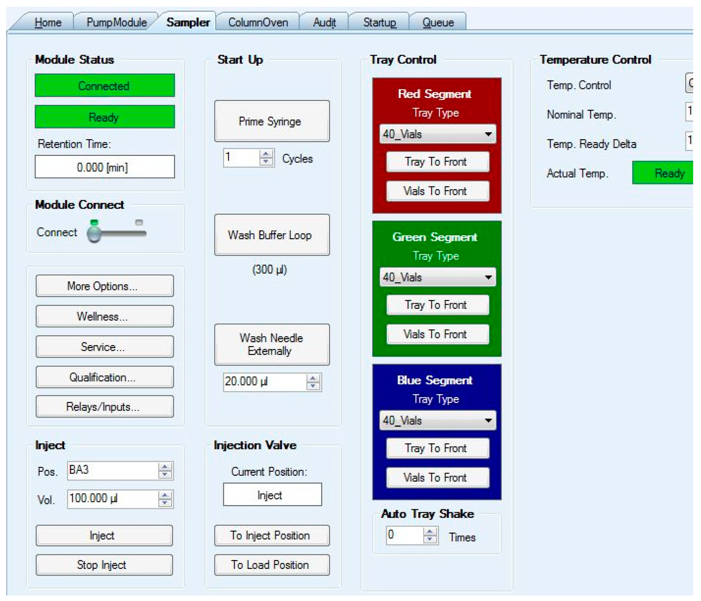Open the PumpModule tab
Viewport: 701px width, 601px height.
116,22
